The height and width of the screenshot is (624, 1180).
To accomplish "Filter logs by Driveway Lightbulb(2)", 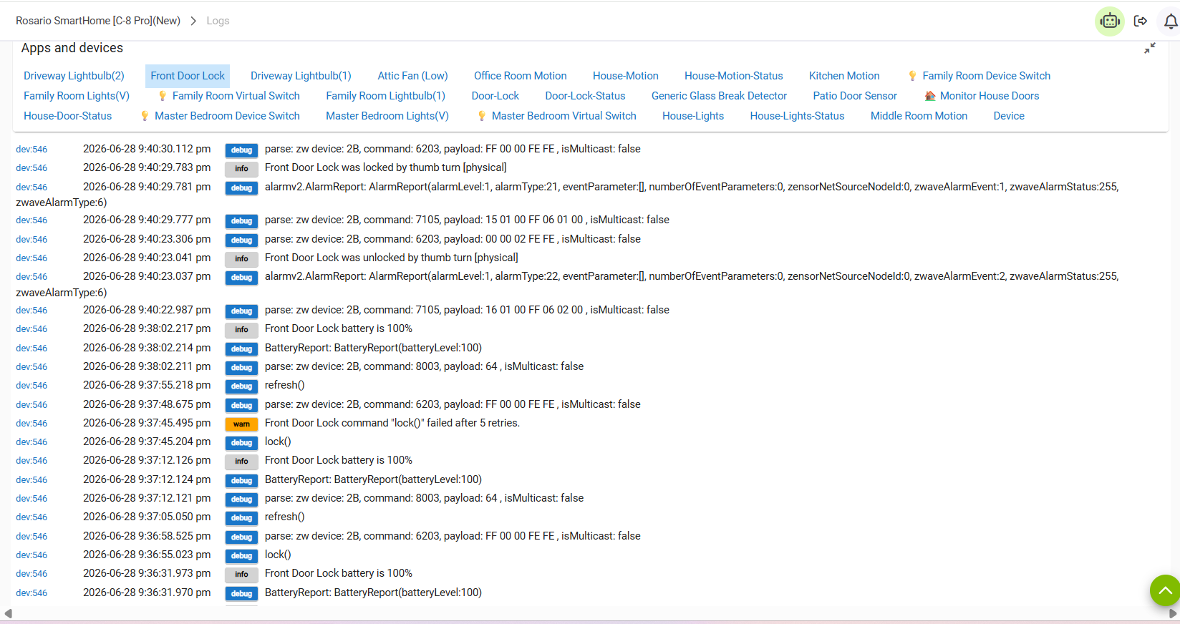I will coord(74,76).
